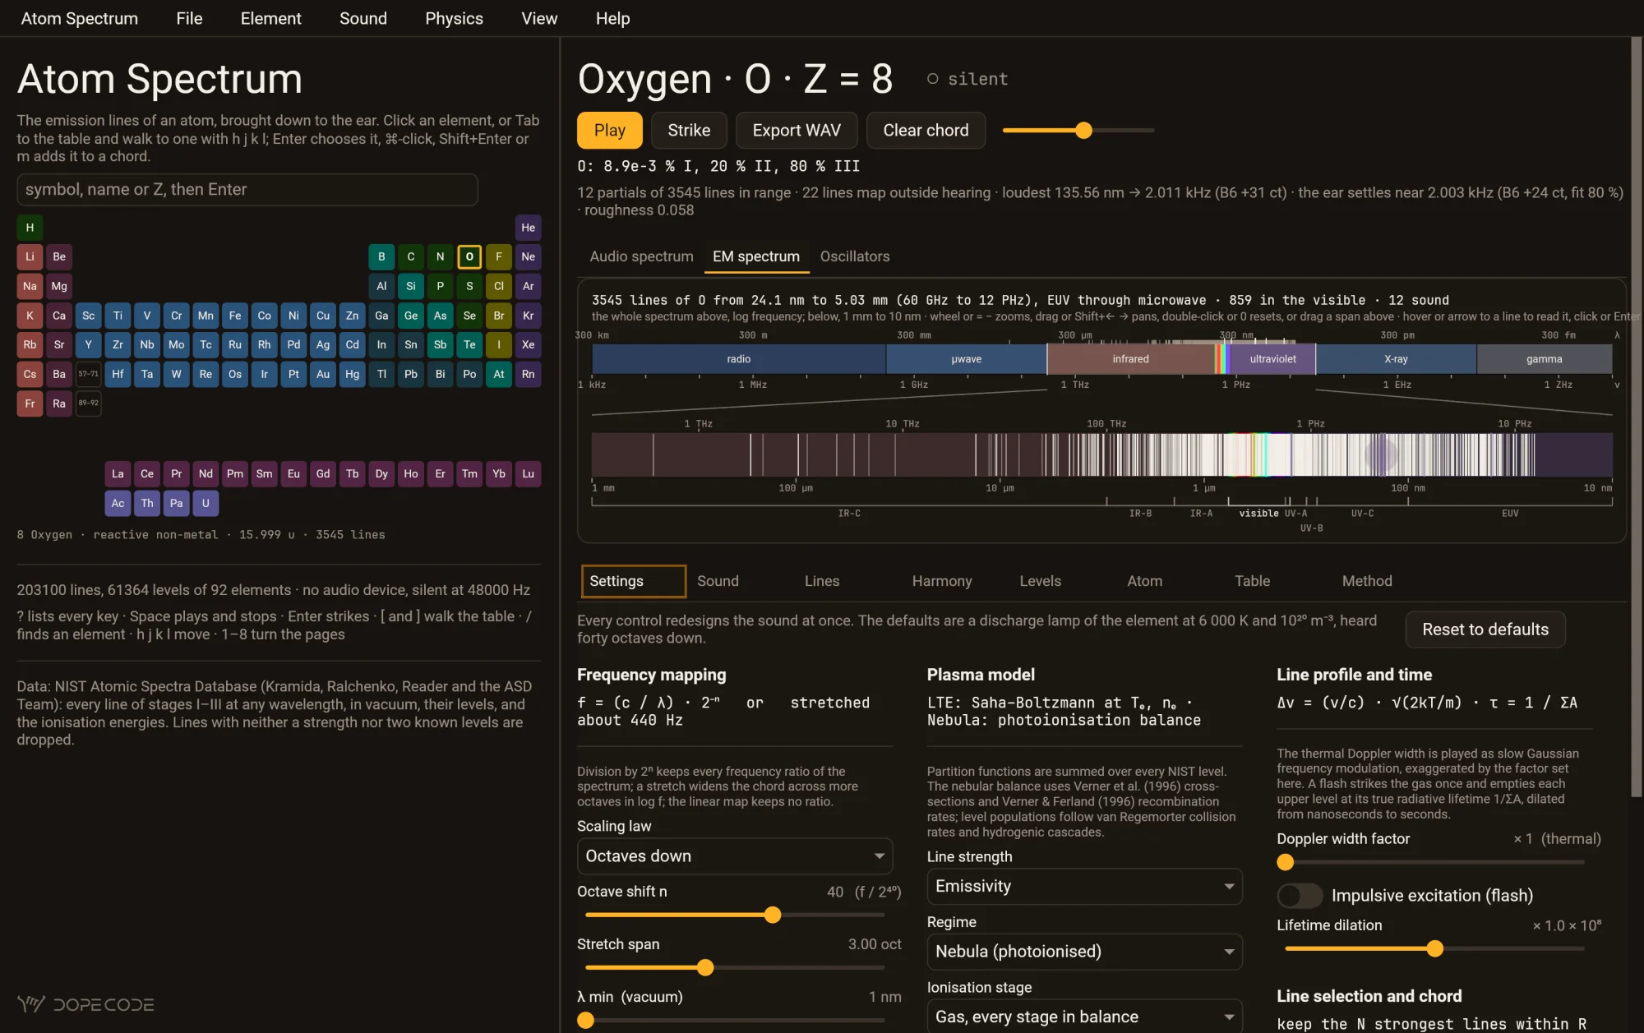The image size is (1644, 1033).
Task: Open the Levels tab
Action: click(1041, 581)
